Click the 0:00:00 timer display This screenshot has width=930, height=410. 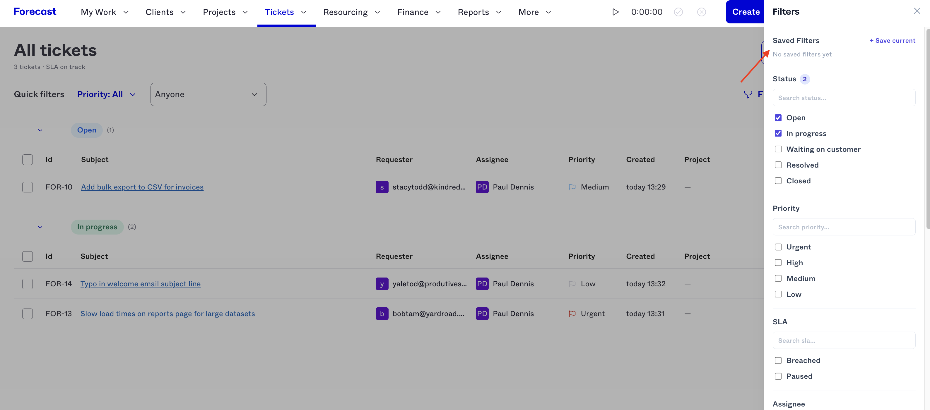pos(647,12)
